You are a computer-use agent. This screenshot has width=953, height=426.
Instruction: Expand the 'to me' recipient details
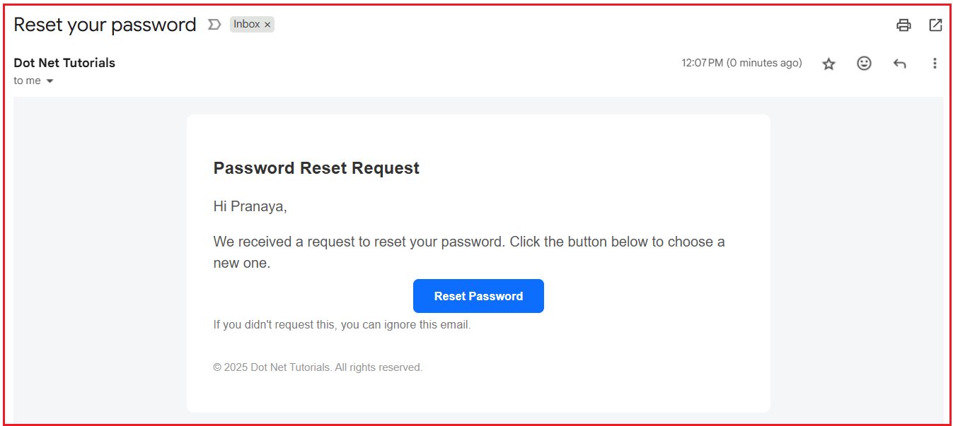click(x=28, y=81)
